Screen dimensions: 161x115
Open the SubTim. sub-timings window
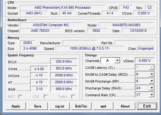pyautogui.click(x=81, y=106)
